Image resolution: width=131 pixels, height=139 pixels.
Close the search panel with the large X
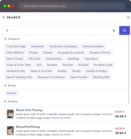[x=128, y=17]
